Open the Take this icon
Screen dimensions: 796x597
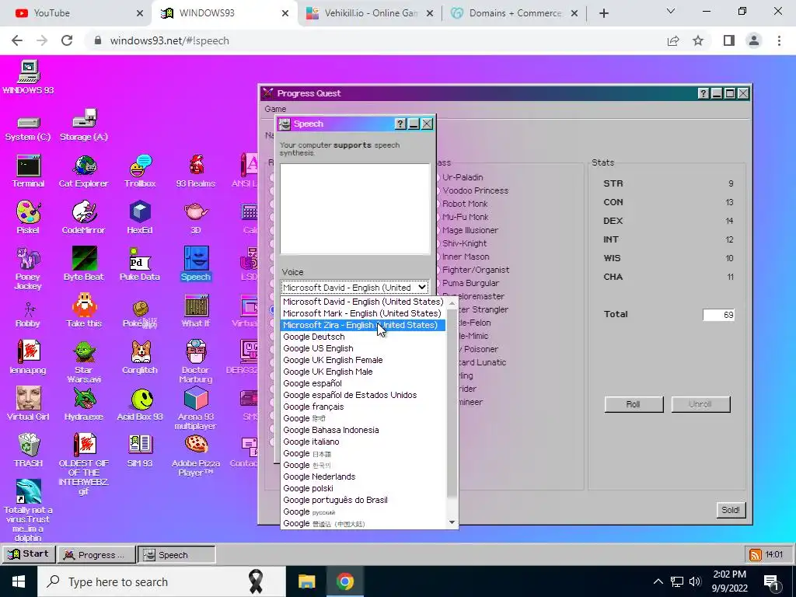pos(84,311)
